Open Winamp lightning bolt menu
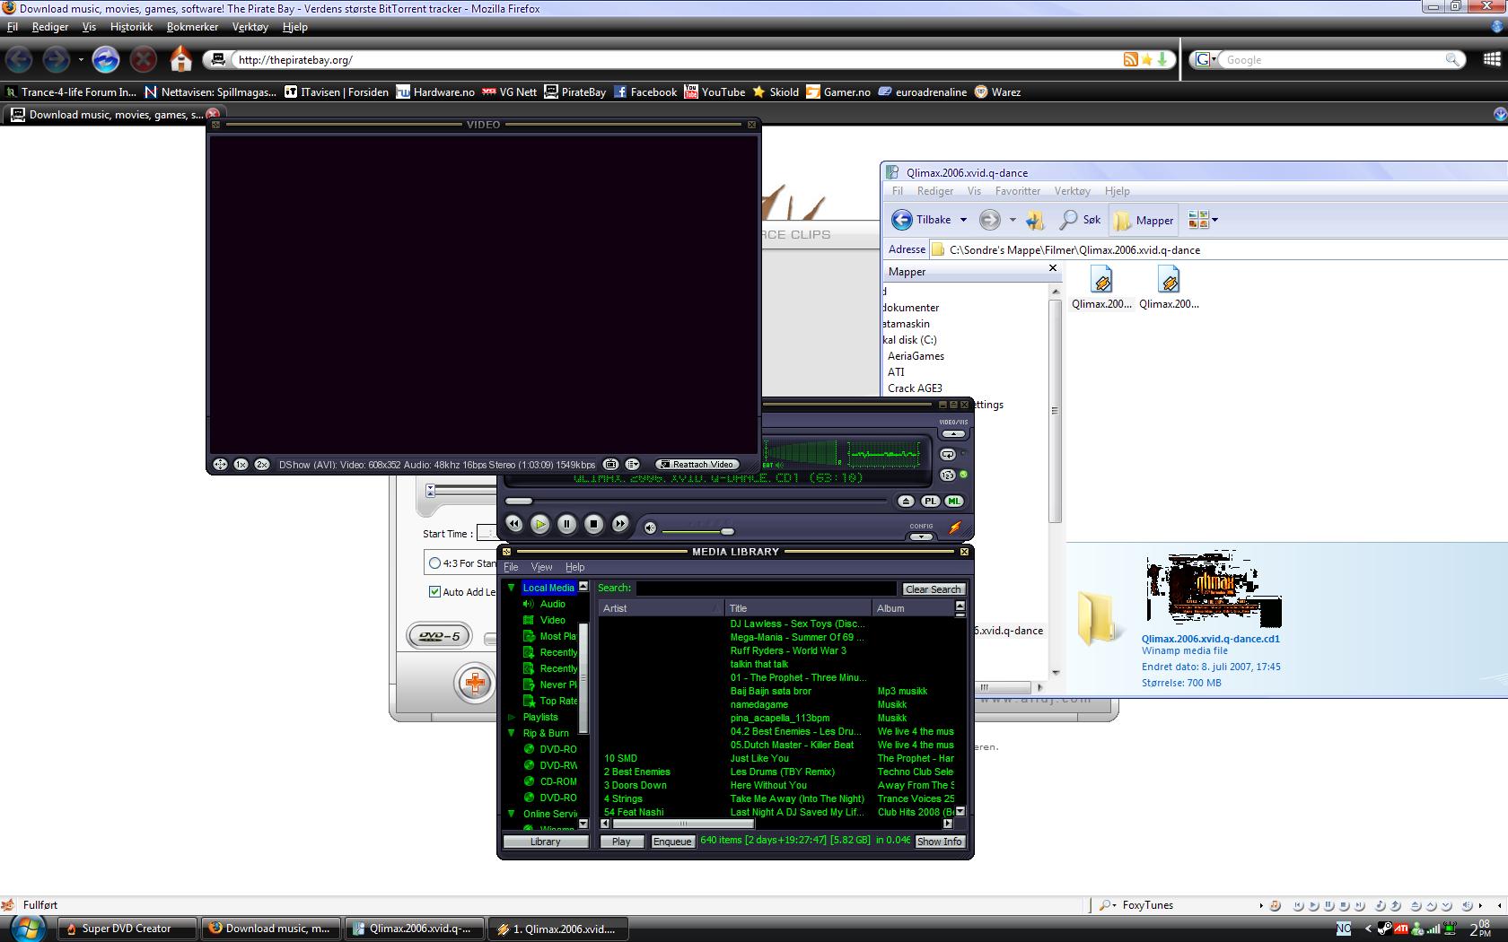The height and width of the screenshot is (942, 1508). click(955, 528)
